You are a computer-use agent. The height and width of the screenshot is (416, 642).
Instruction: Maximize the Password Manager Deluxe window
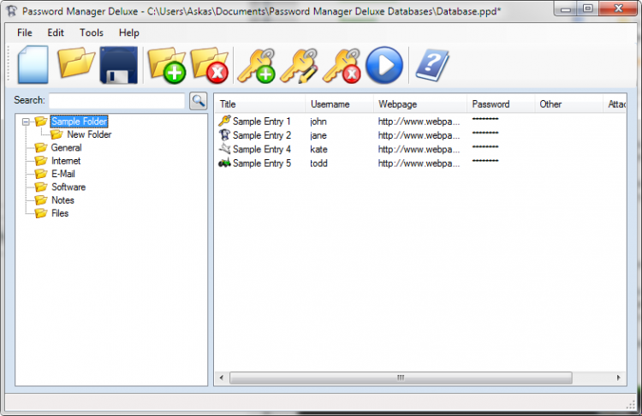pos(588,9)
